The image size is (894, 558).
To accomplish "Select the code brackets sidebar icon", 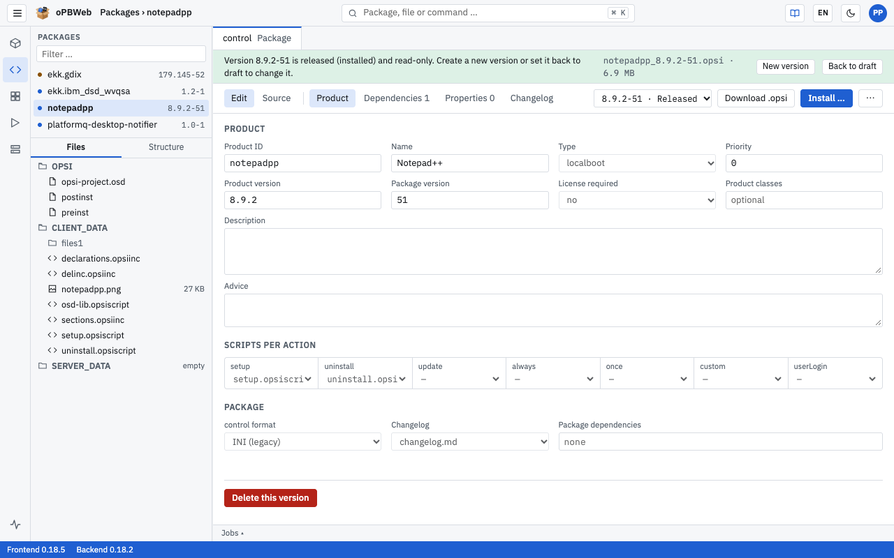I will (x=15, y=70).
